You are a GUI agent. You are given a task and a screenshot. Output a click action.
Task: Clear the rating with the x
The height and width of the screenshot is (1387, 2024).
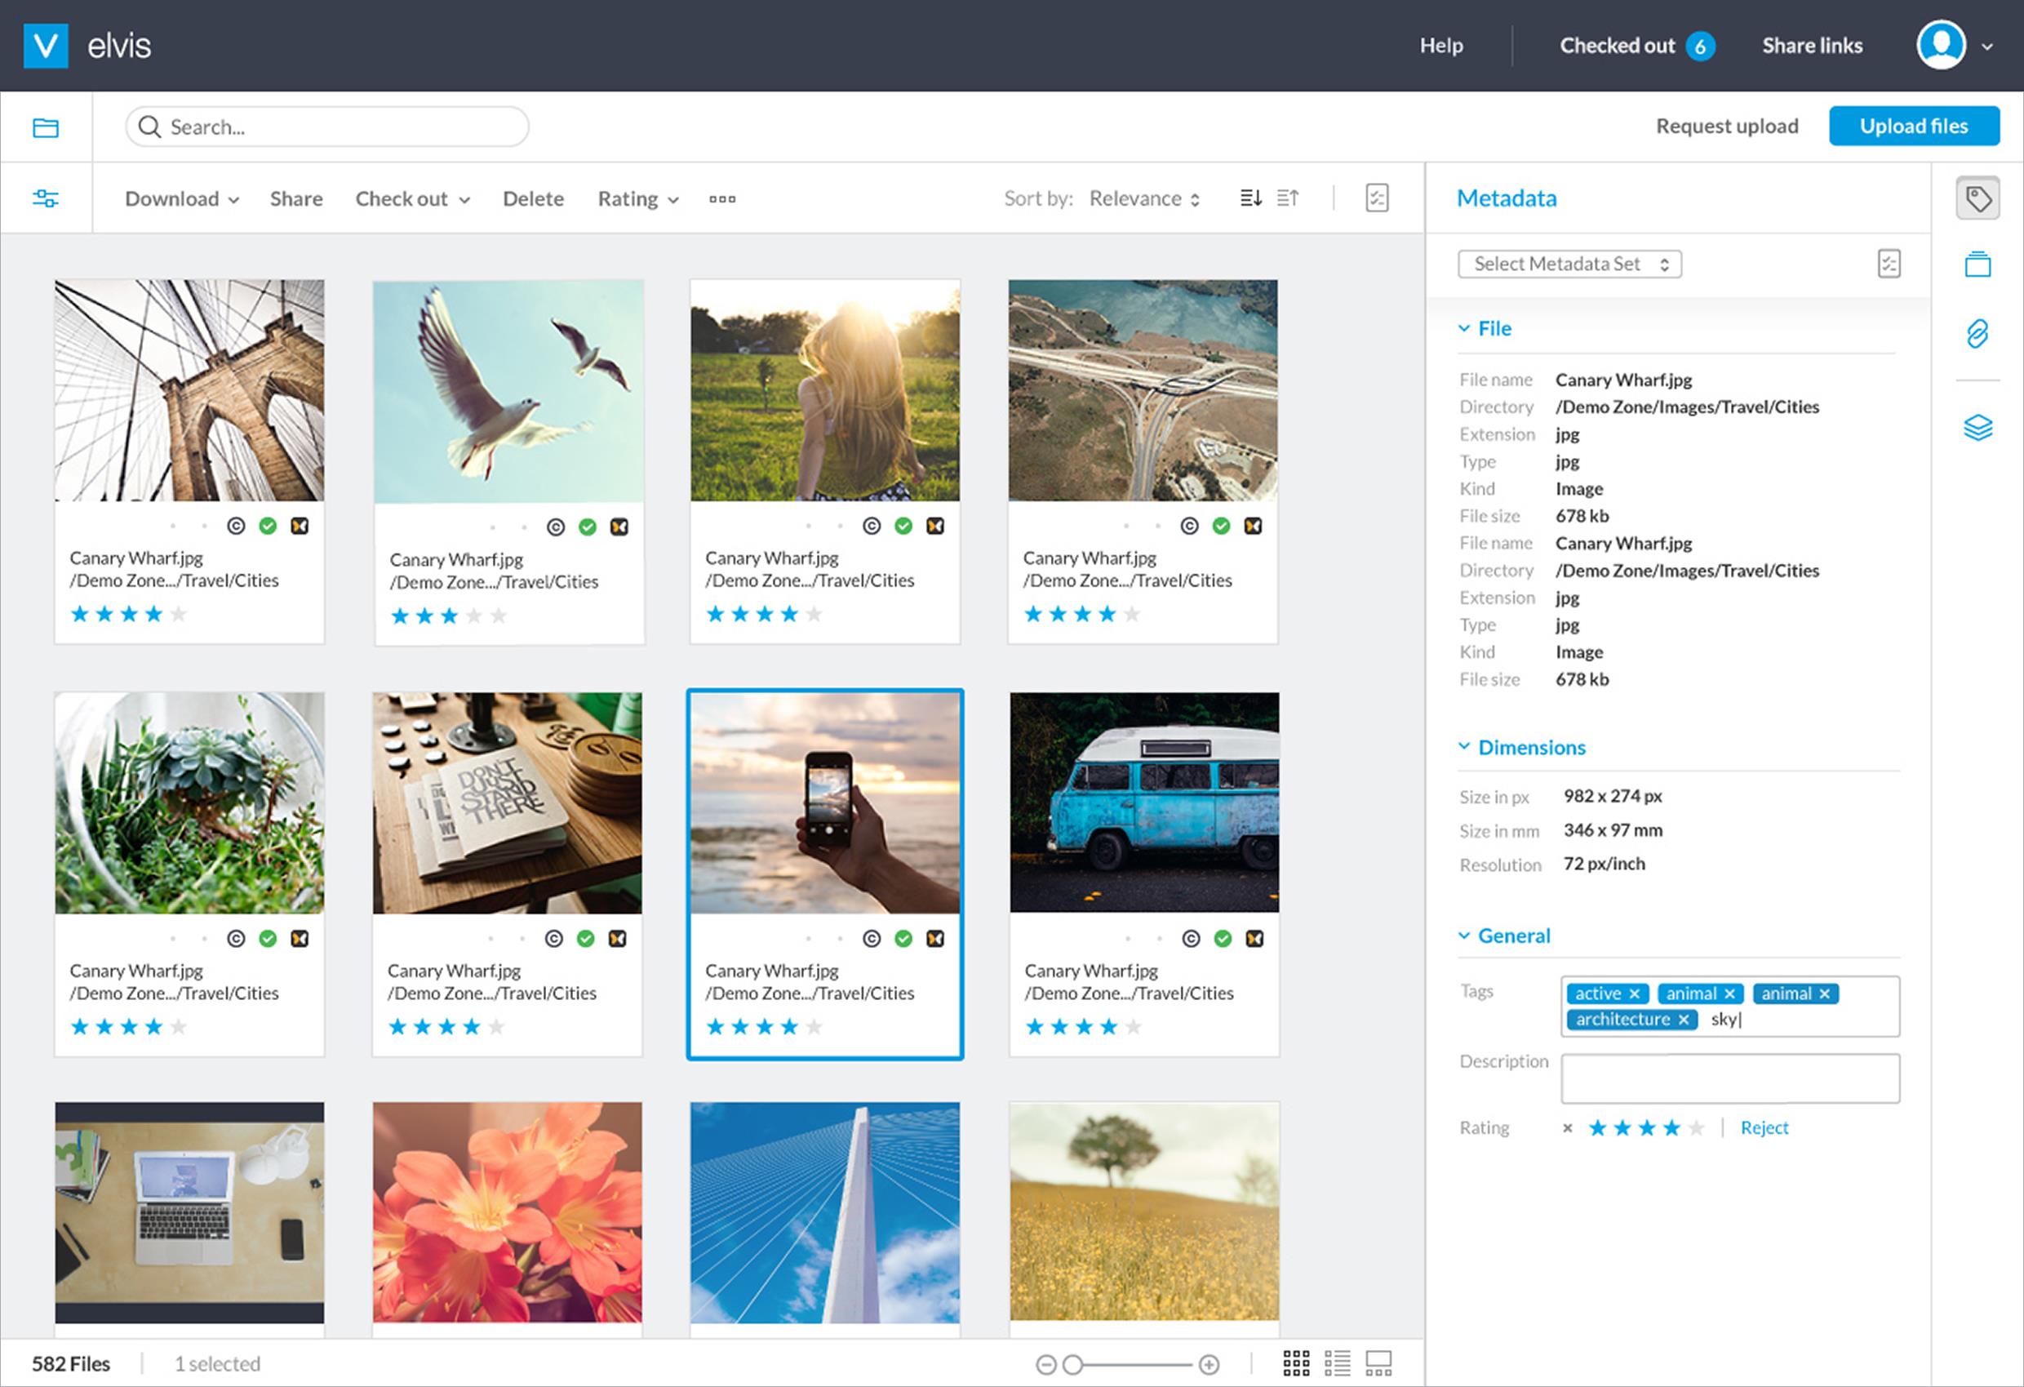pos(1567,1128)
